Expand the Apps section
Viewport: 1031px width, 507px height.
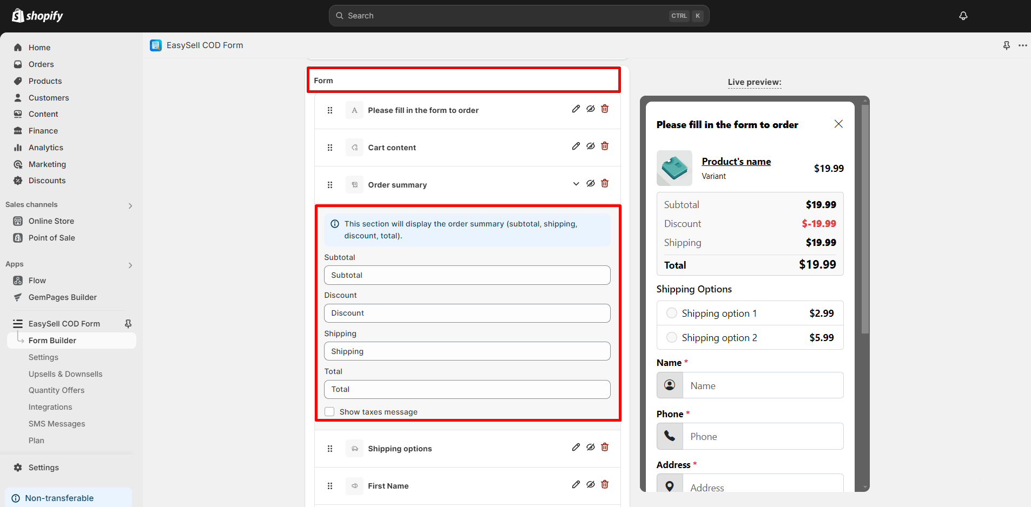130,265
